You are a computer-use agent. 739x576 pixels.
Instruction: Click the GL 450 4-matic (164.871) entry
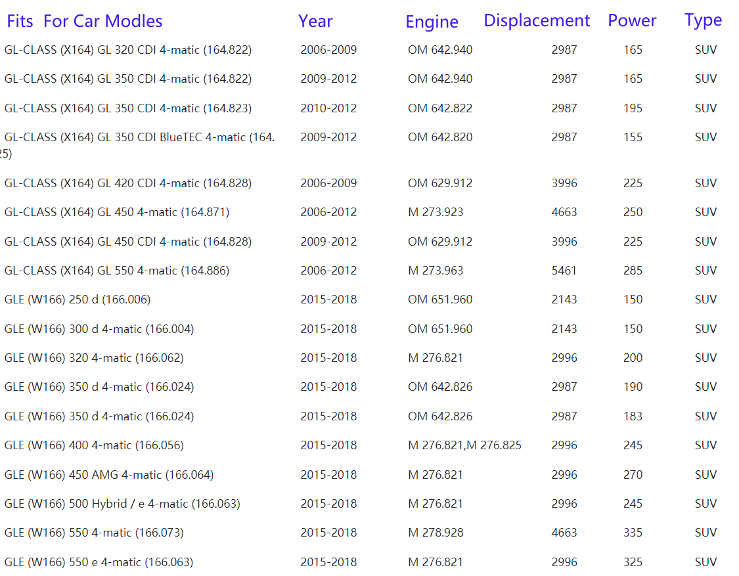117,212
